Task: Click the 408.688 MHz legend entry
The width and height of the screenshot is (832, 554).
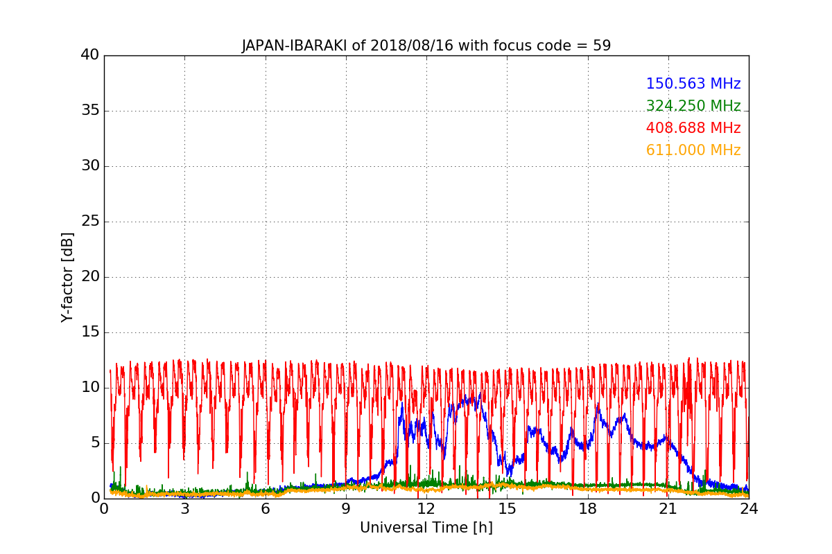Action: (x=693, y=128)
